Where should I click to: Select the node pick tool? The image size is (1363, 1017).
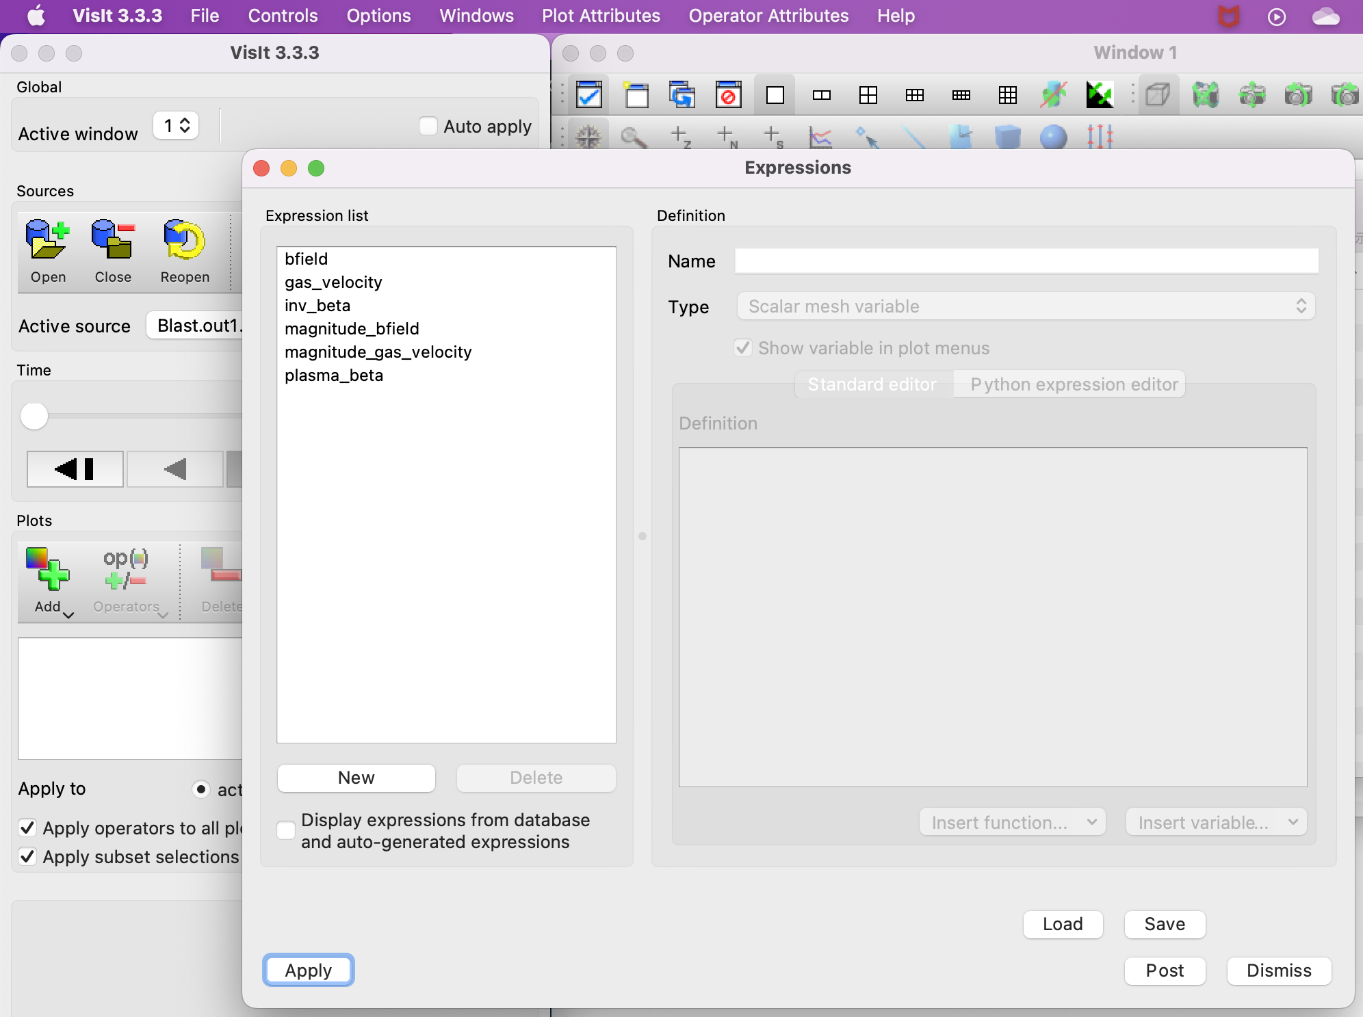click(727, 137)
